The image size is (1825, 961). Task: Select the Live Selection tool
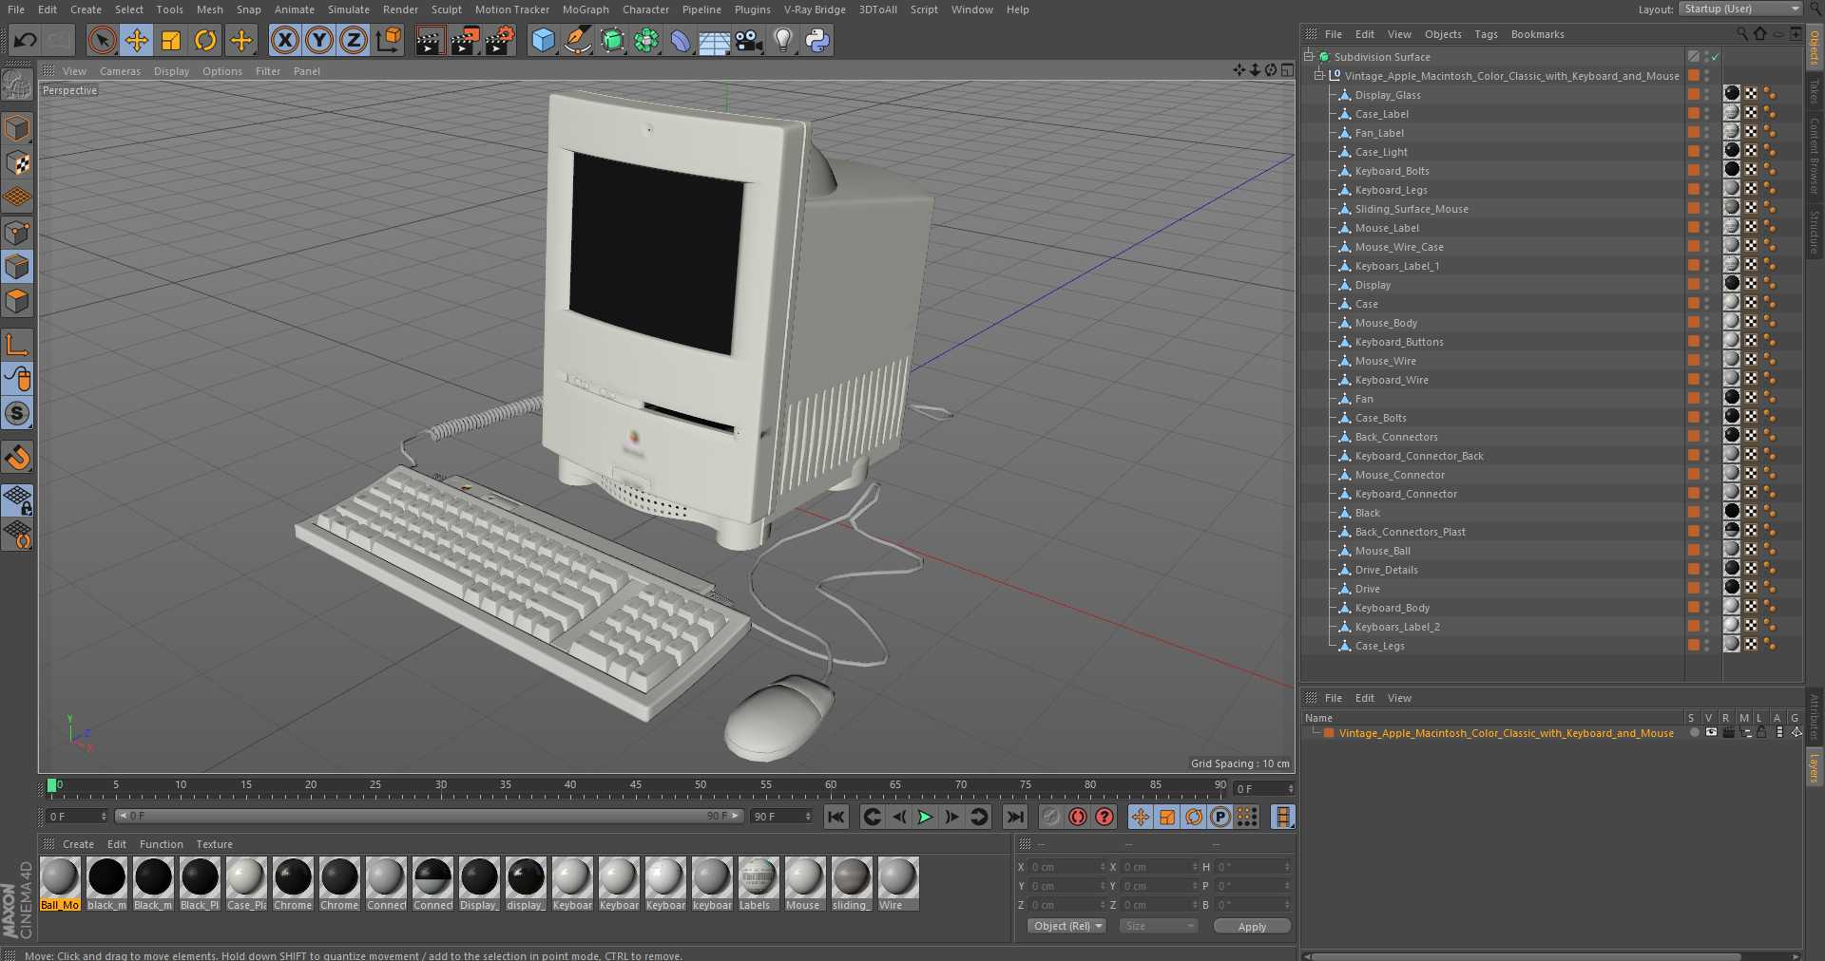[x=103, y=40]
